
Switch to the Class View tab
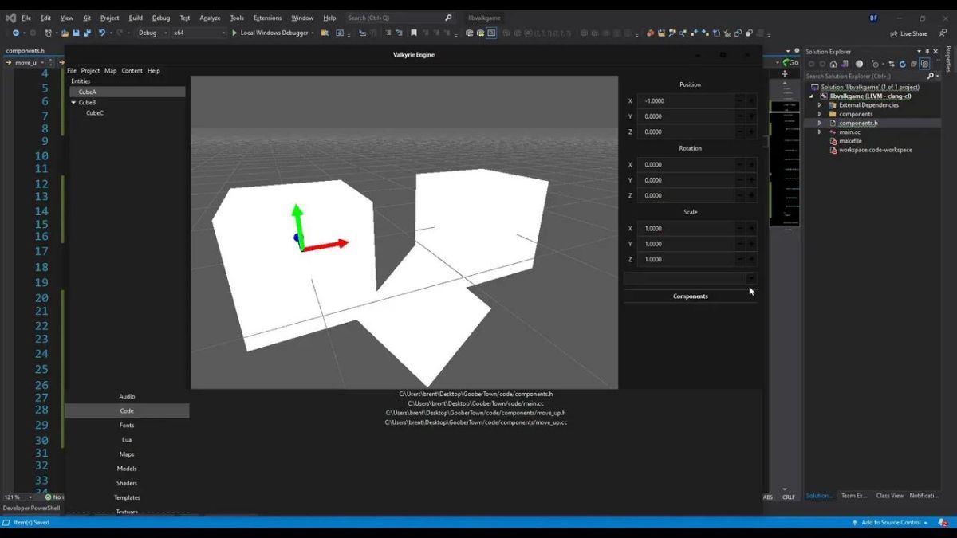pos(889,496)
